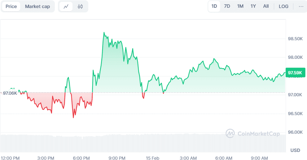Image resolution: width=307 pixels, height=160 pixels.
Task: Toggle the LOG scale
Action: pos(283,6)
